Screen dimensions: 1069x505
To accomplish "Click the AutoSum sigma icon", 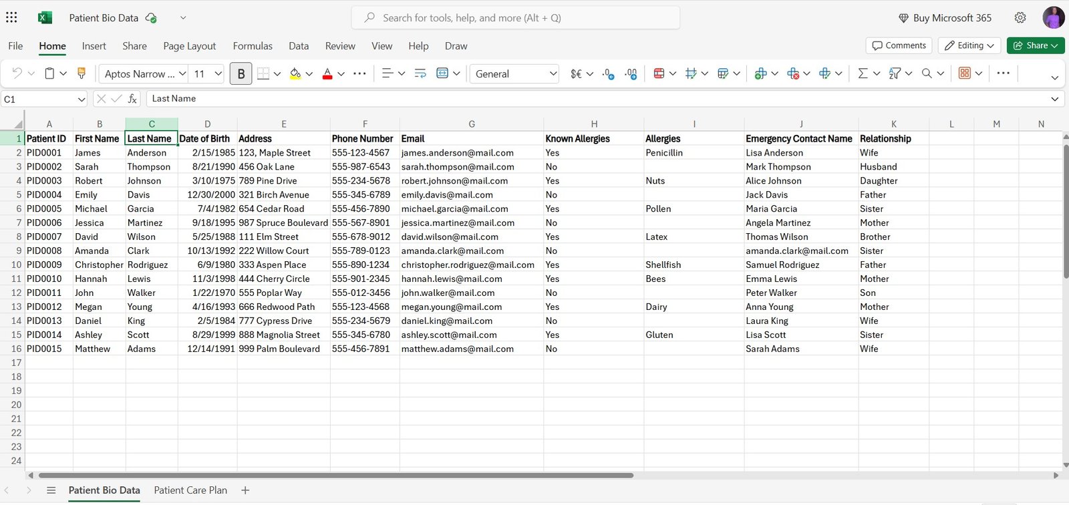I will (x=863, y=73).
